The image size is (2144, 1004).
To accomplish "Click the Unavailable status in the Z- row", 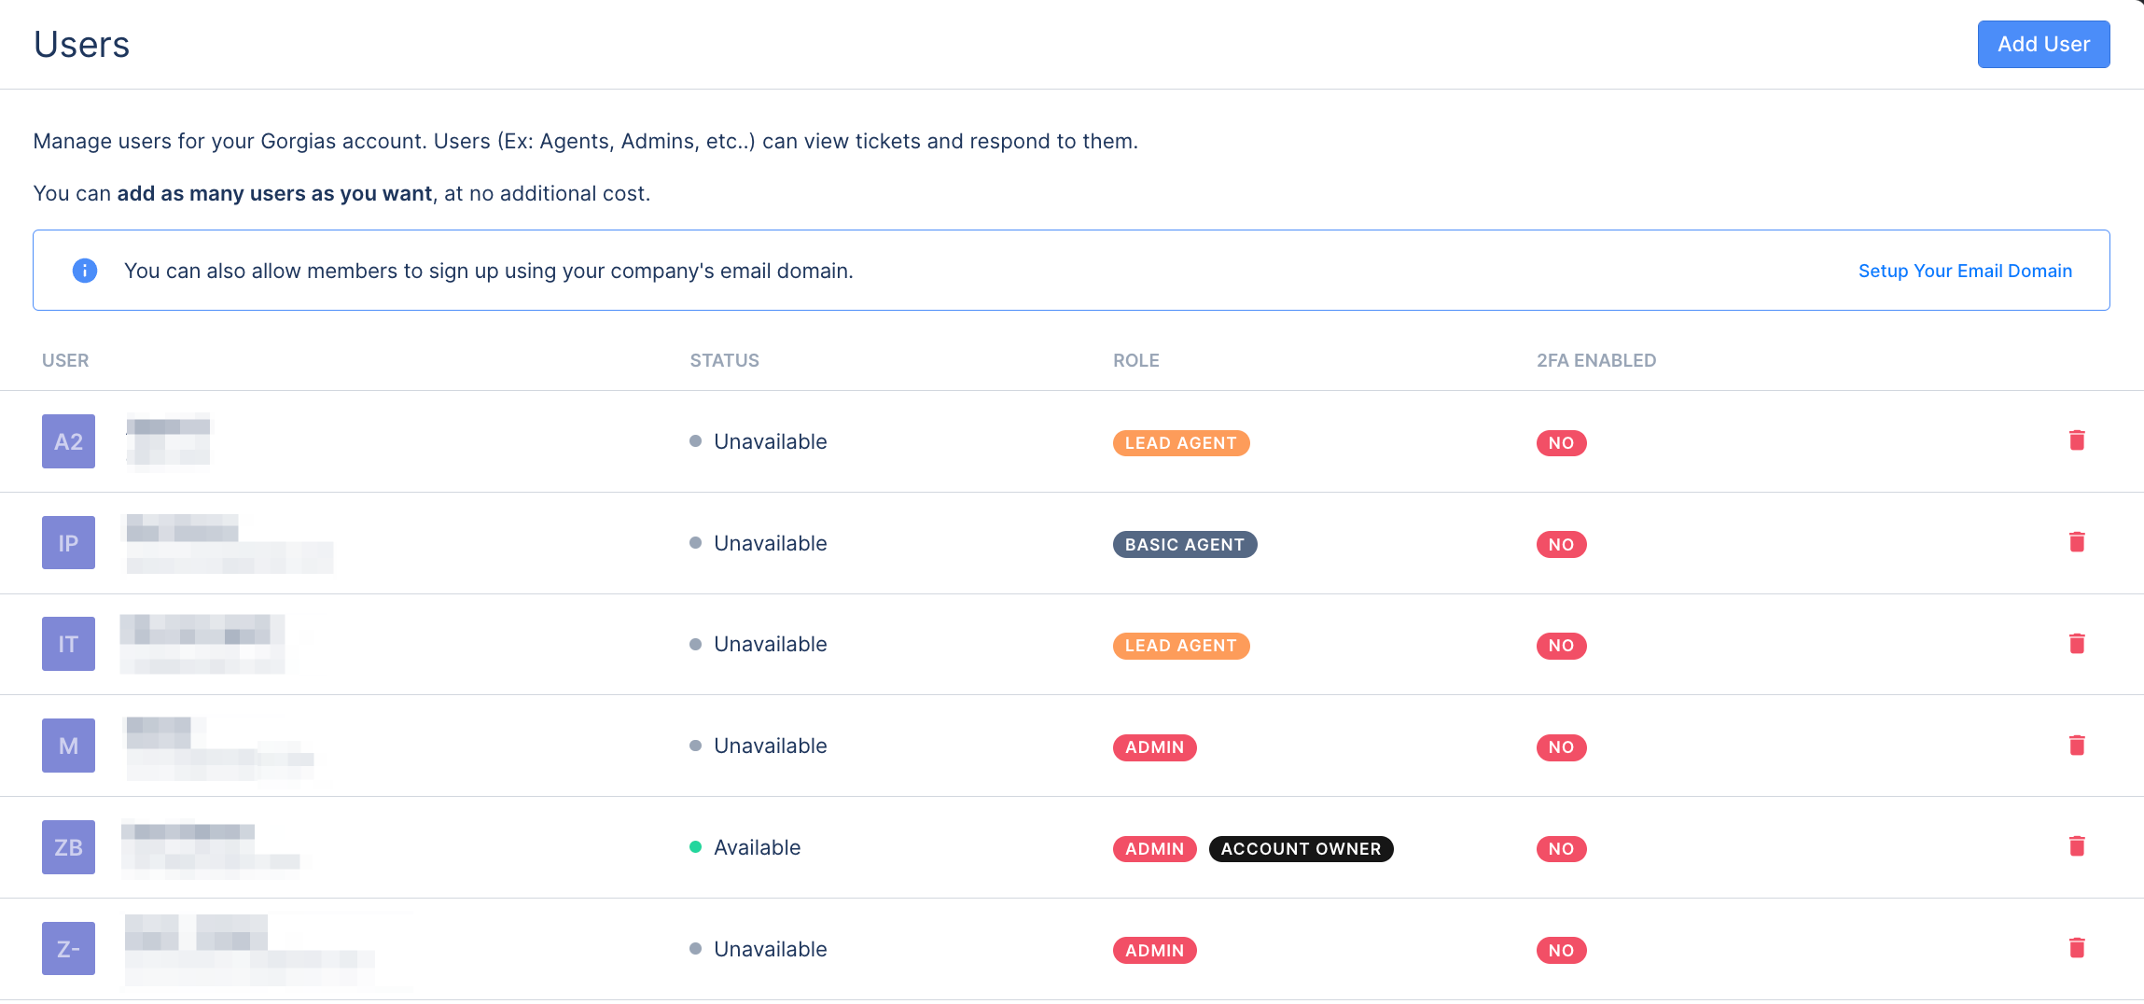I will pos(759,949).
